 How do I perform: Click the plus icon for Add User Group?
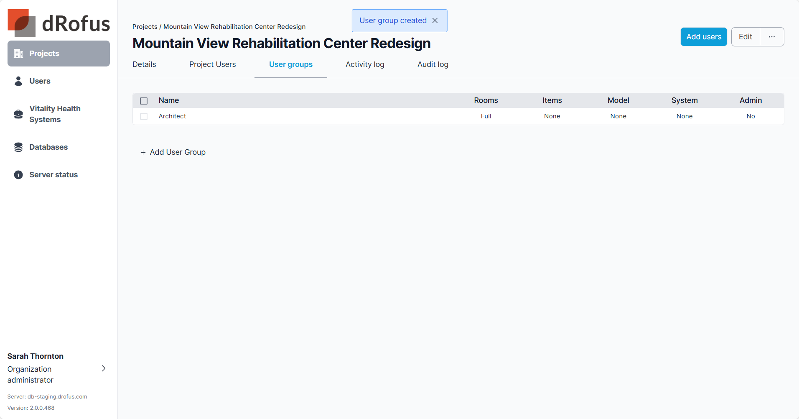tap(143, 152)
